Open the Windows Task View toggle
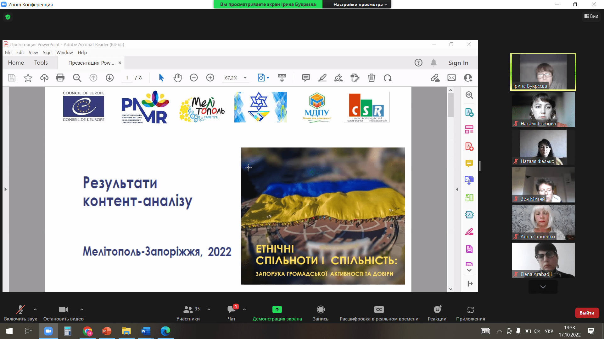This screenshot has width=604, height=339. tap(28, 331)
